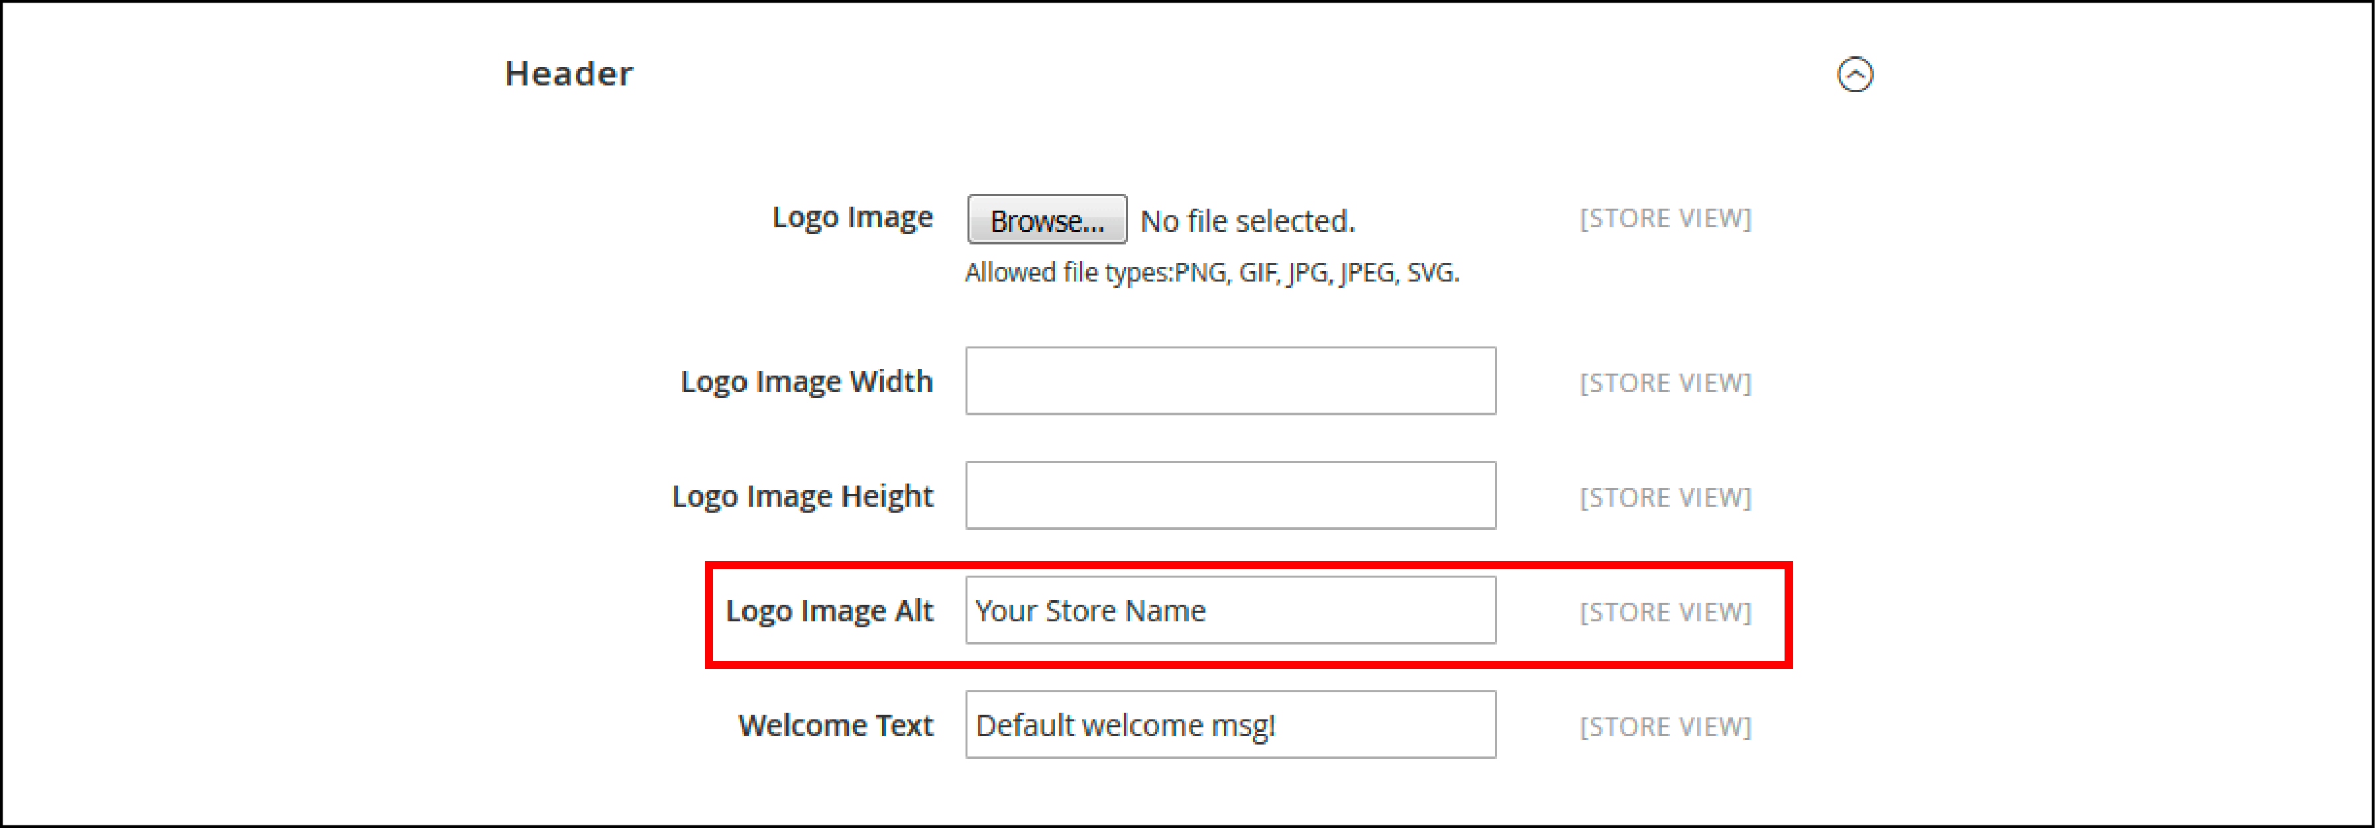This screenshot has height=828, width=2375.
Task: Click [STORE VIEW] beside Logo Image Width
Action: pyautogui.click(x=1665, y=384)
